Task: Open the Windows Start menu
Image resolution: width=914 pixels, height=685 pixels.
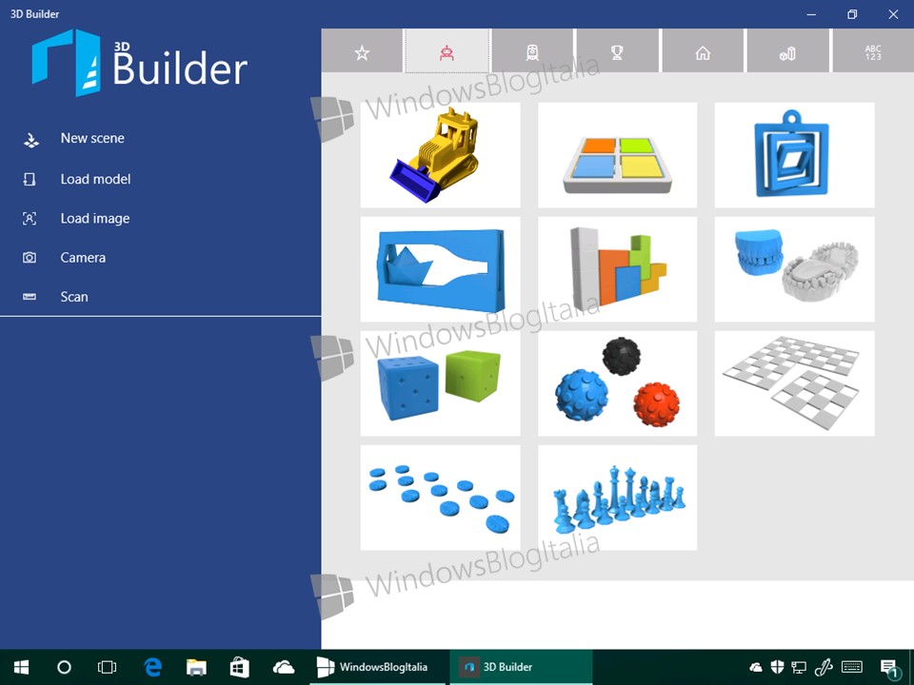Action: [21, 667]
